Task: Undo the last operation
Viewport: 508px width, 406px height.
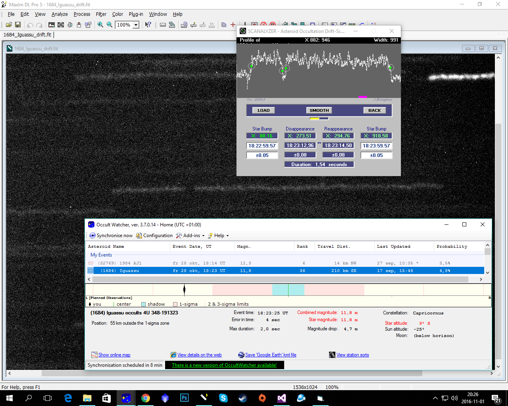Action: [30, 25]
